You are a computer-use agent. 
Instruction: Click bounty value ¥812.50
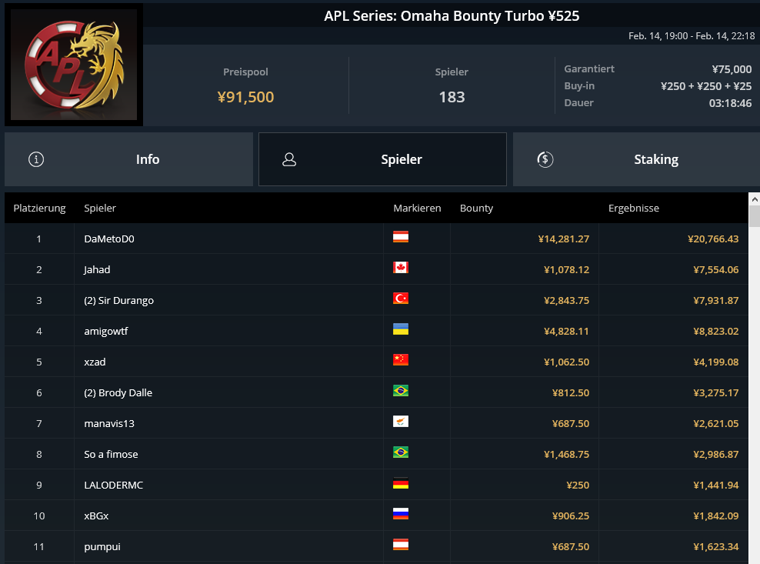(x=571, y=393)
